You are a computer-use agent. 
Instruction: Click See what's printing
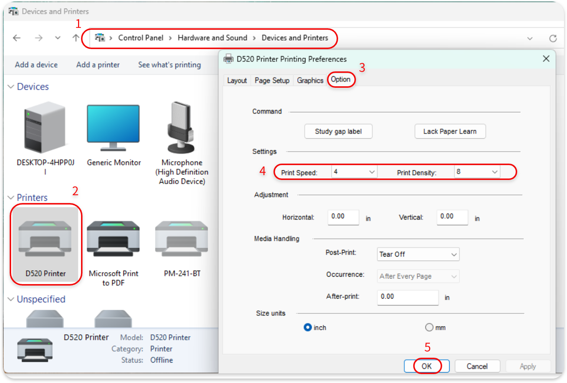click(x=169, y=65)
